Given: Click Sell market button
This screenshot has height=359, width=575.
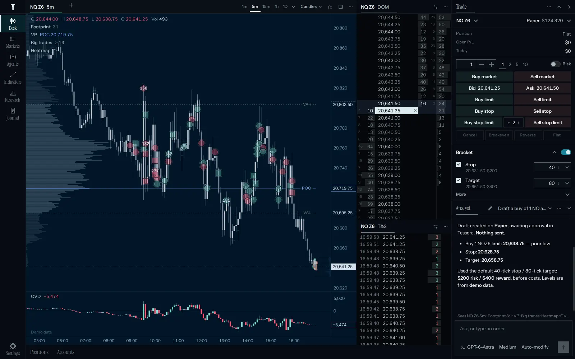Looking at the screenshot, I should click(x=542, y=76).
